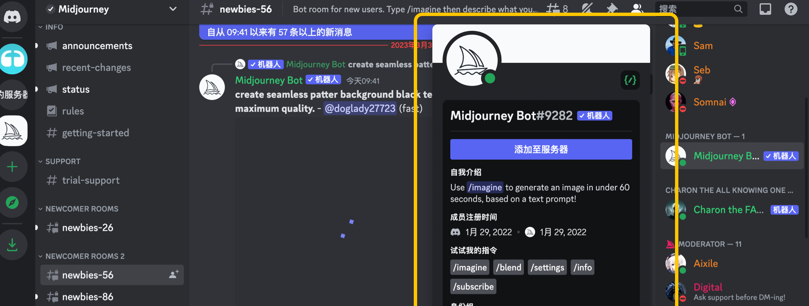Click invite icon on newbies-56 channel
This screenshot has height=306, width=809.
coord(174,275)
